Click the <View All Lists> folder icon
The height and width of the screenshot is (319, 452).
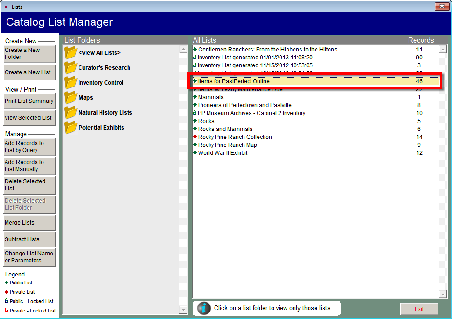(71, 52)
